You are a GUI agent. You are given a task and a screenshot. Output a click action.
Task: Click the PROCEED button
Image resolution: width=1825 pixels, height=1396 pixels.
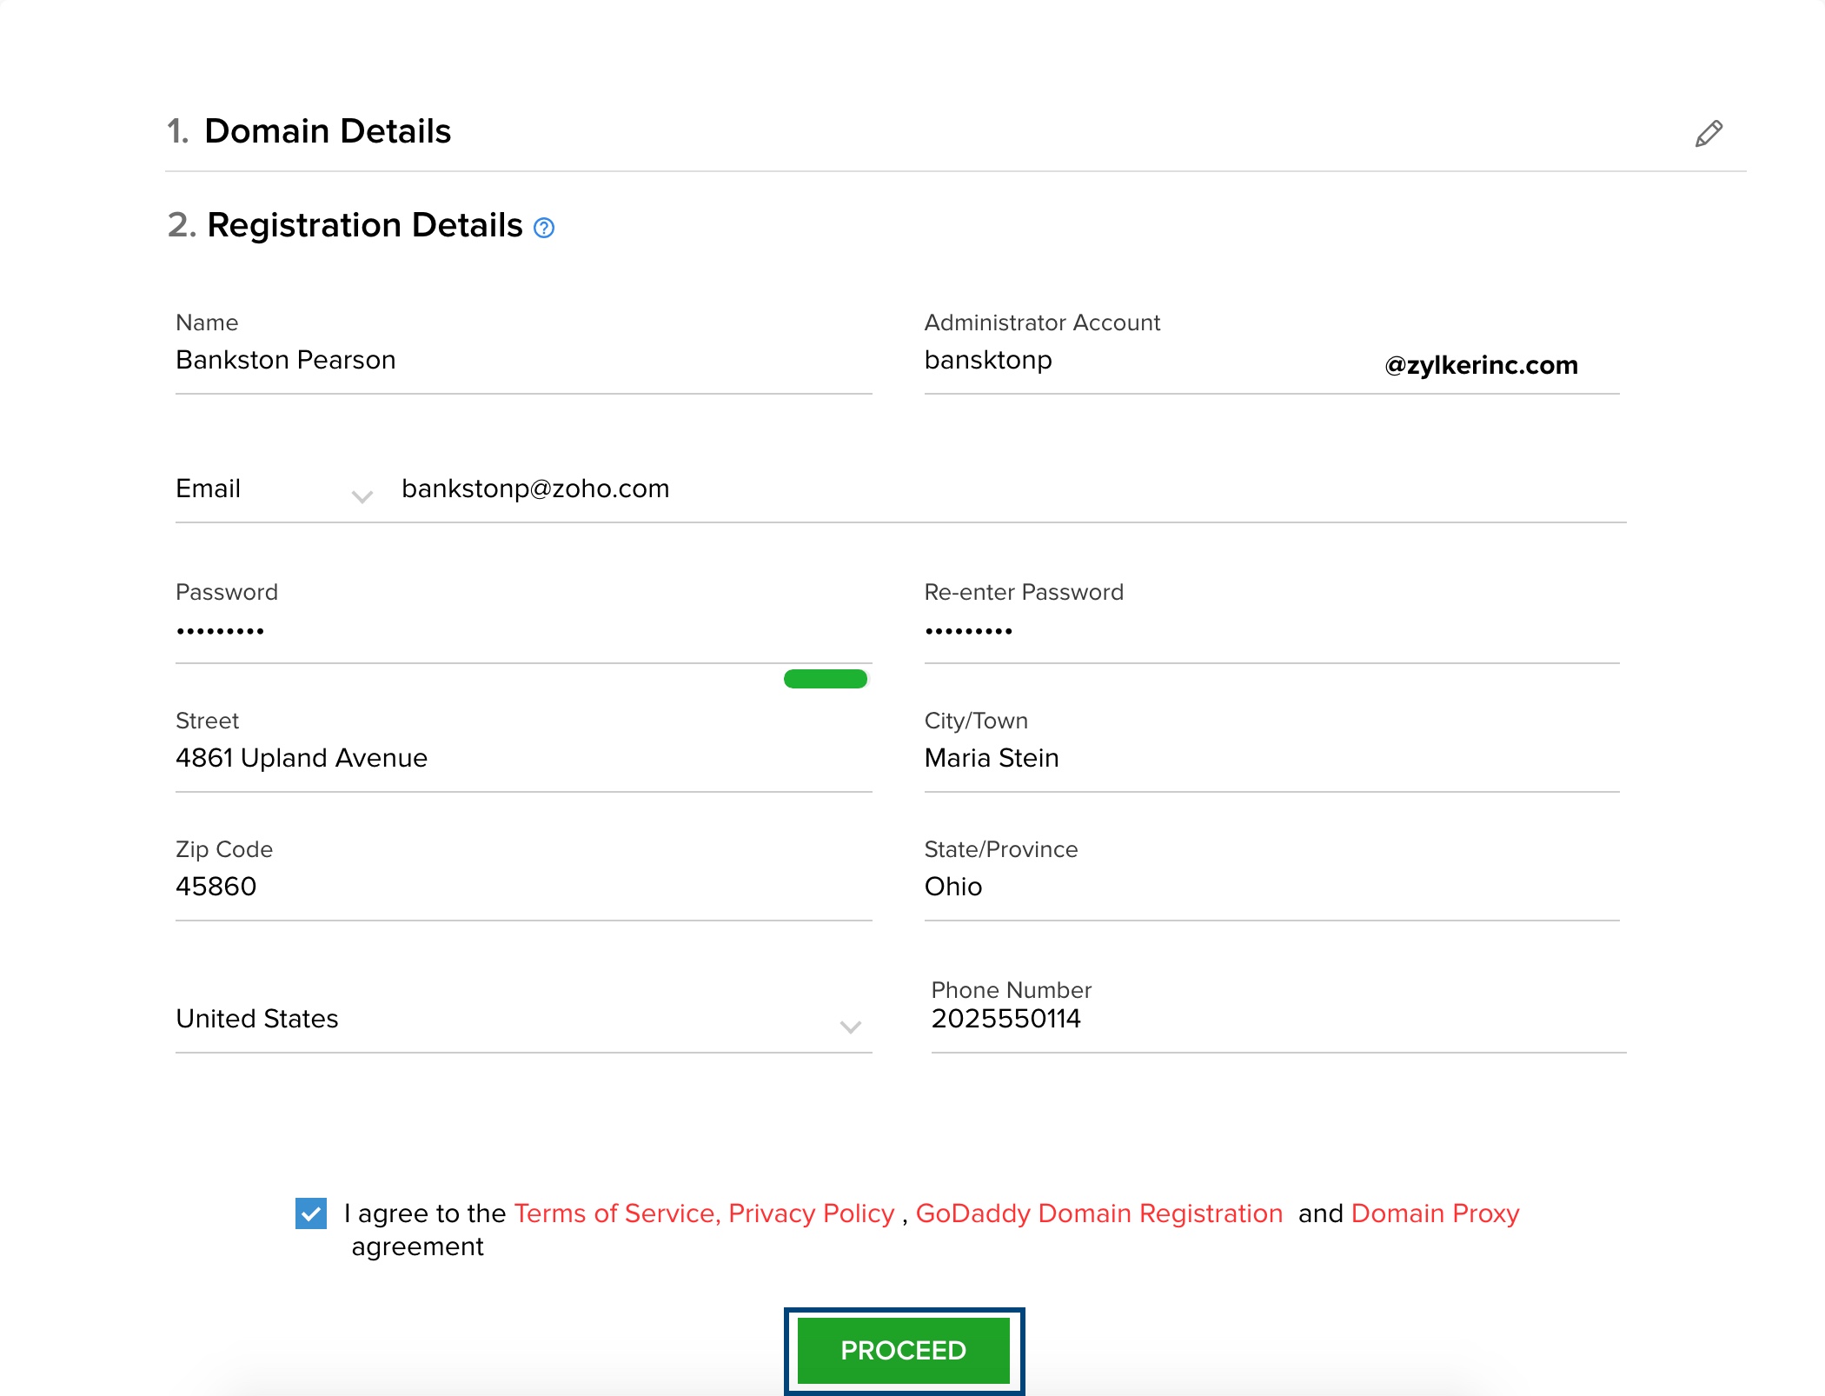[x=903, y=1350]
